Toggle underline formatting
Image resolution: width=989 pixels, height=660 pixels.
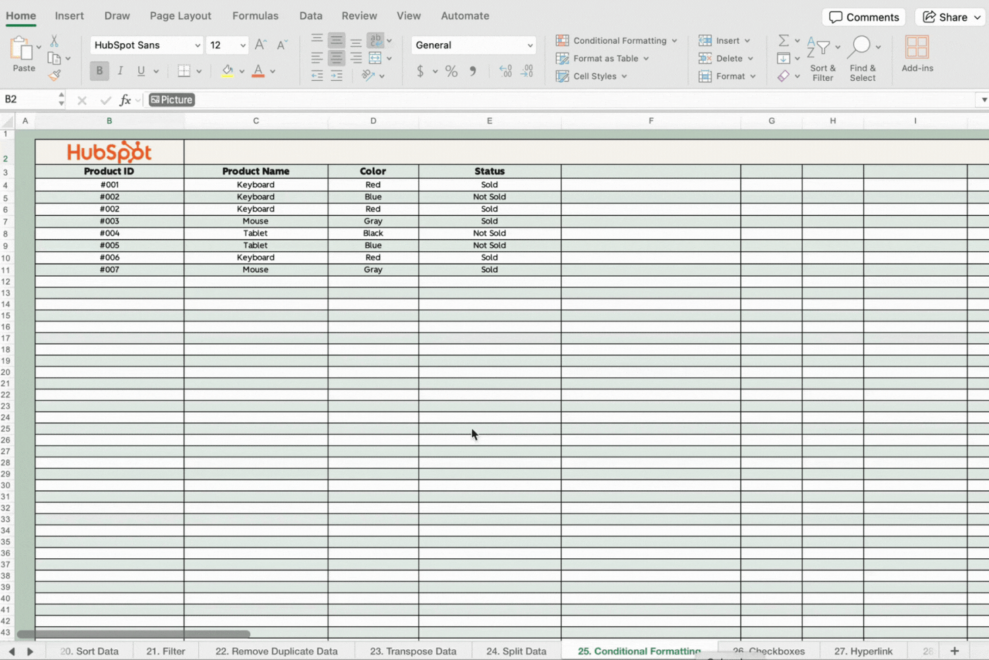(x=142, y=70)
